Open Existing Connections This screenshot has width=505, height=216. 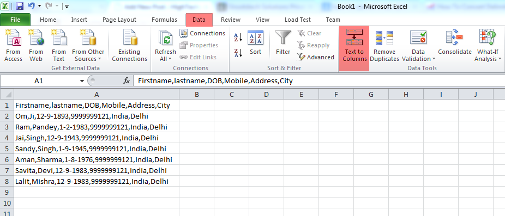click(129, 45)
